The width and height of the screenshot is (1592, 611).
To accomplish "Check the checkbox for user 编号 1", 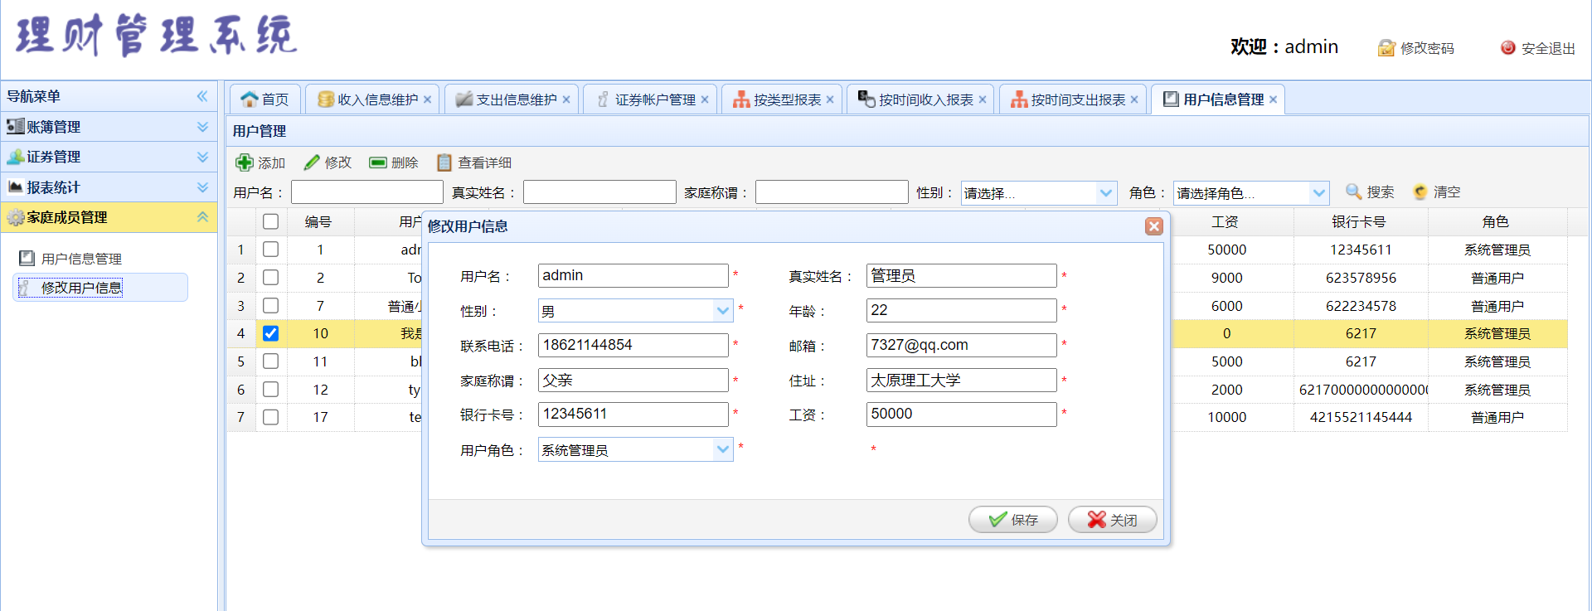I will pos(270,250).
